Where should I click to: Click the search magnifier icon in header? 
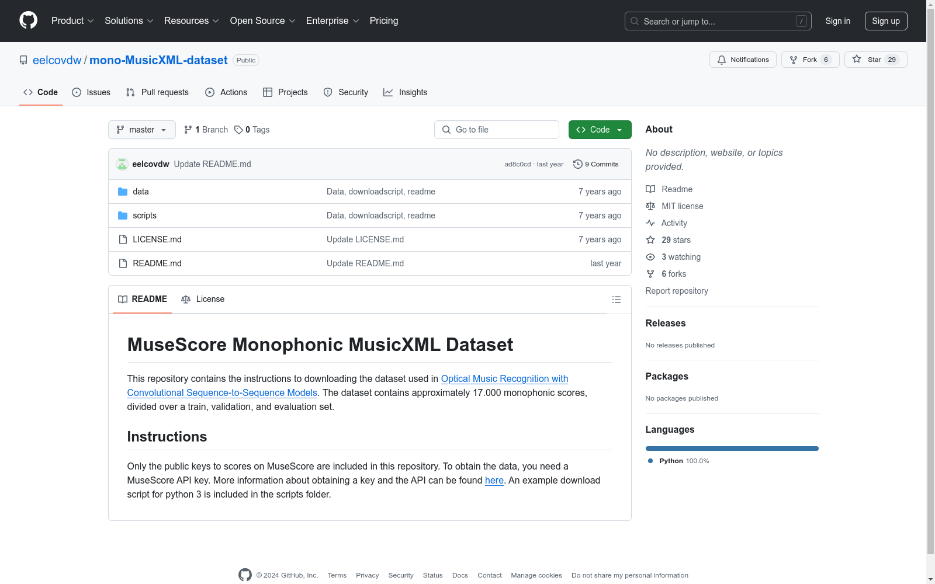point(635,21)
